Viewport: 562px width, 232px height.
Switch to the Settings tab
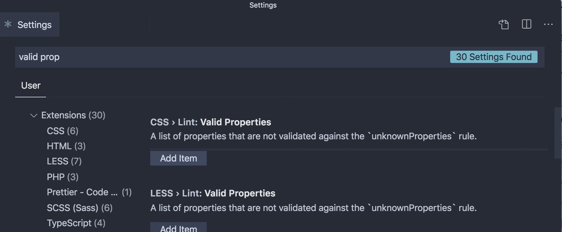pos(34,24)
